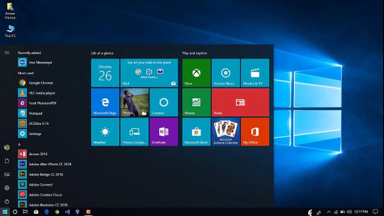Launch Edge from the taskbar
Image resolution: width=384 pixels, height=216 pixels.
46,212
